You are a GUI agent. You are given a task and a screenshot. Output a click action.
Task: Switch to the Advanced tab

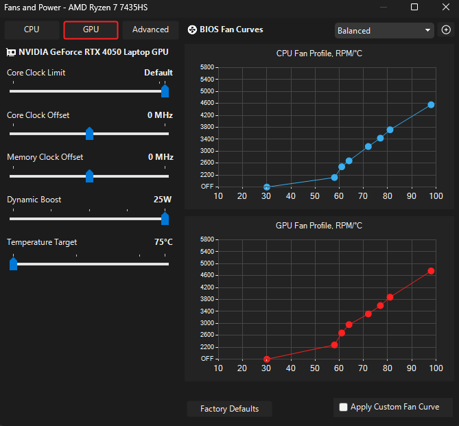coord(150,29)
